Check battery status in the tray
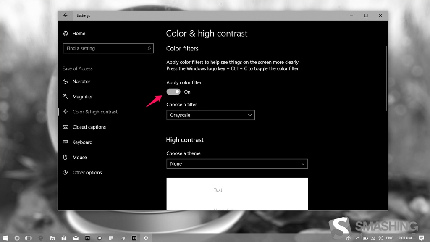This screenshot has width=430, height=242. (365, 238)
